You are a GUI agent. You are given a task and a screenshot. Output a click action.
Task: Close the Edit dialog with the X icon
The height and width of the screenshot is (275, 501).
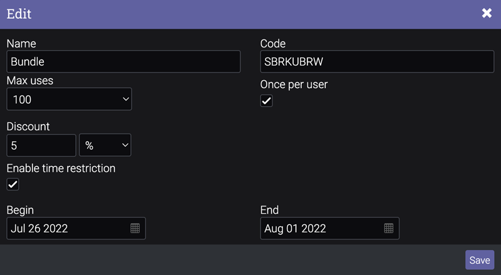487,13
